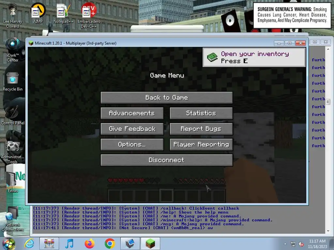
Task: Open the Extras desktop icon
Action: [13, 182]
